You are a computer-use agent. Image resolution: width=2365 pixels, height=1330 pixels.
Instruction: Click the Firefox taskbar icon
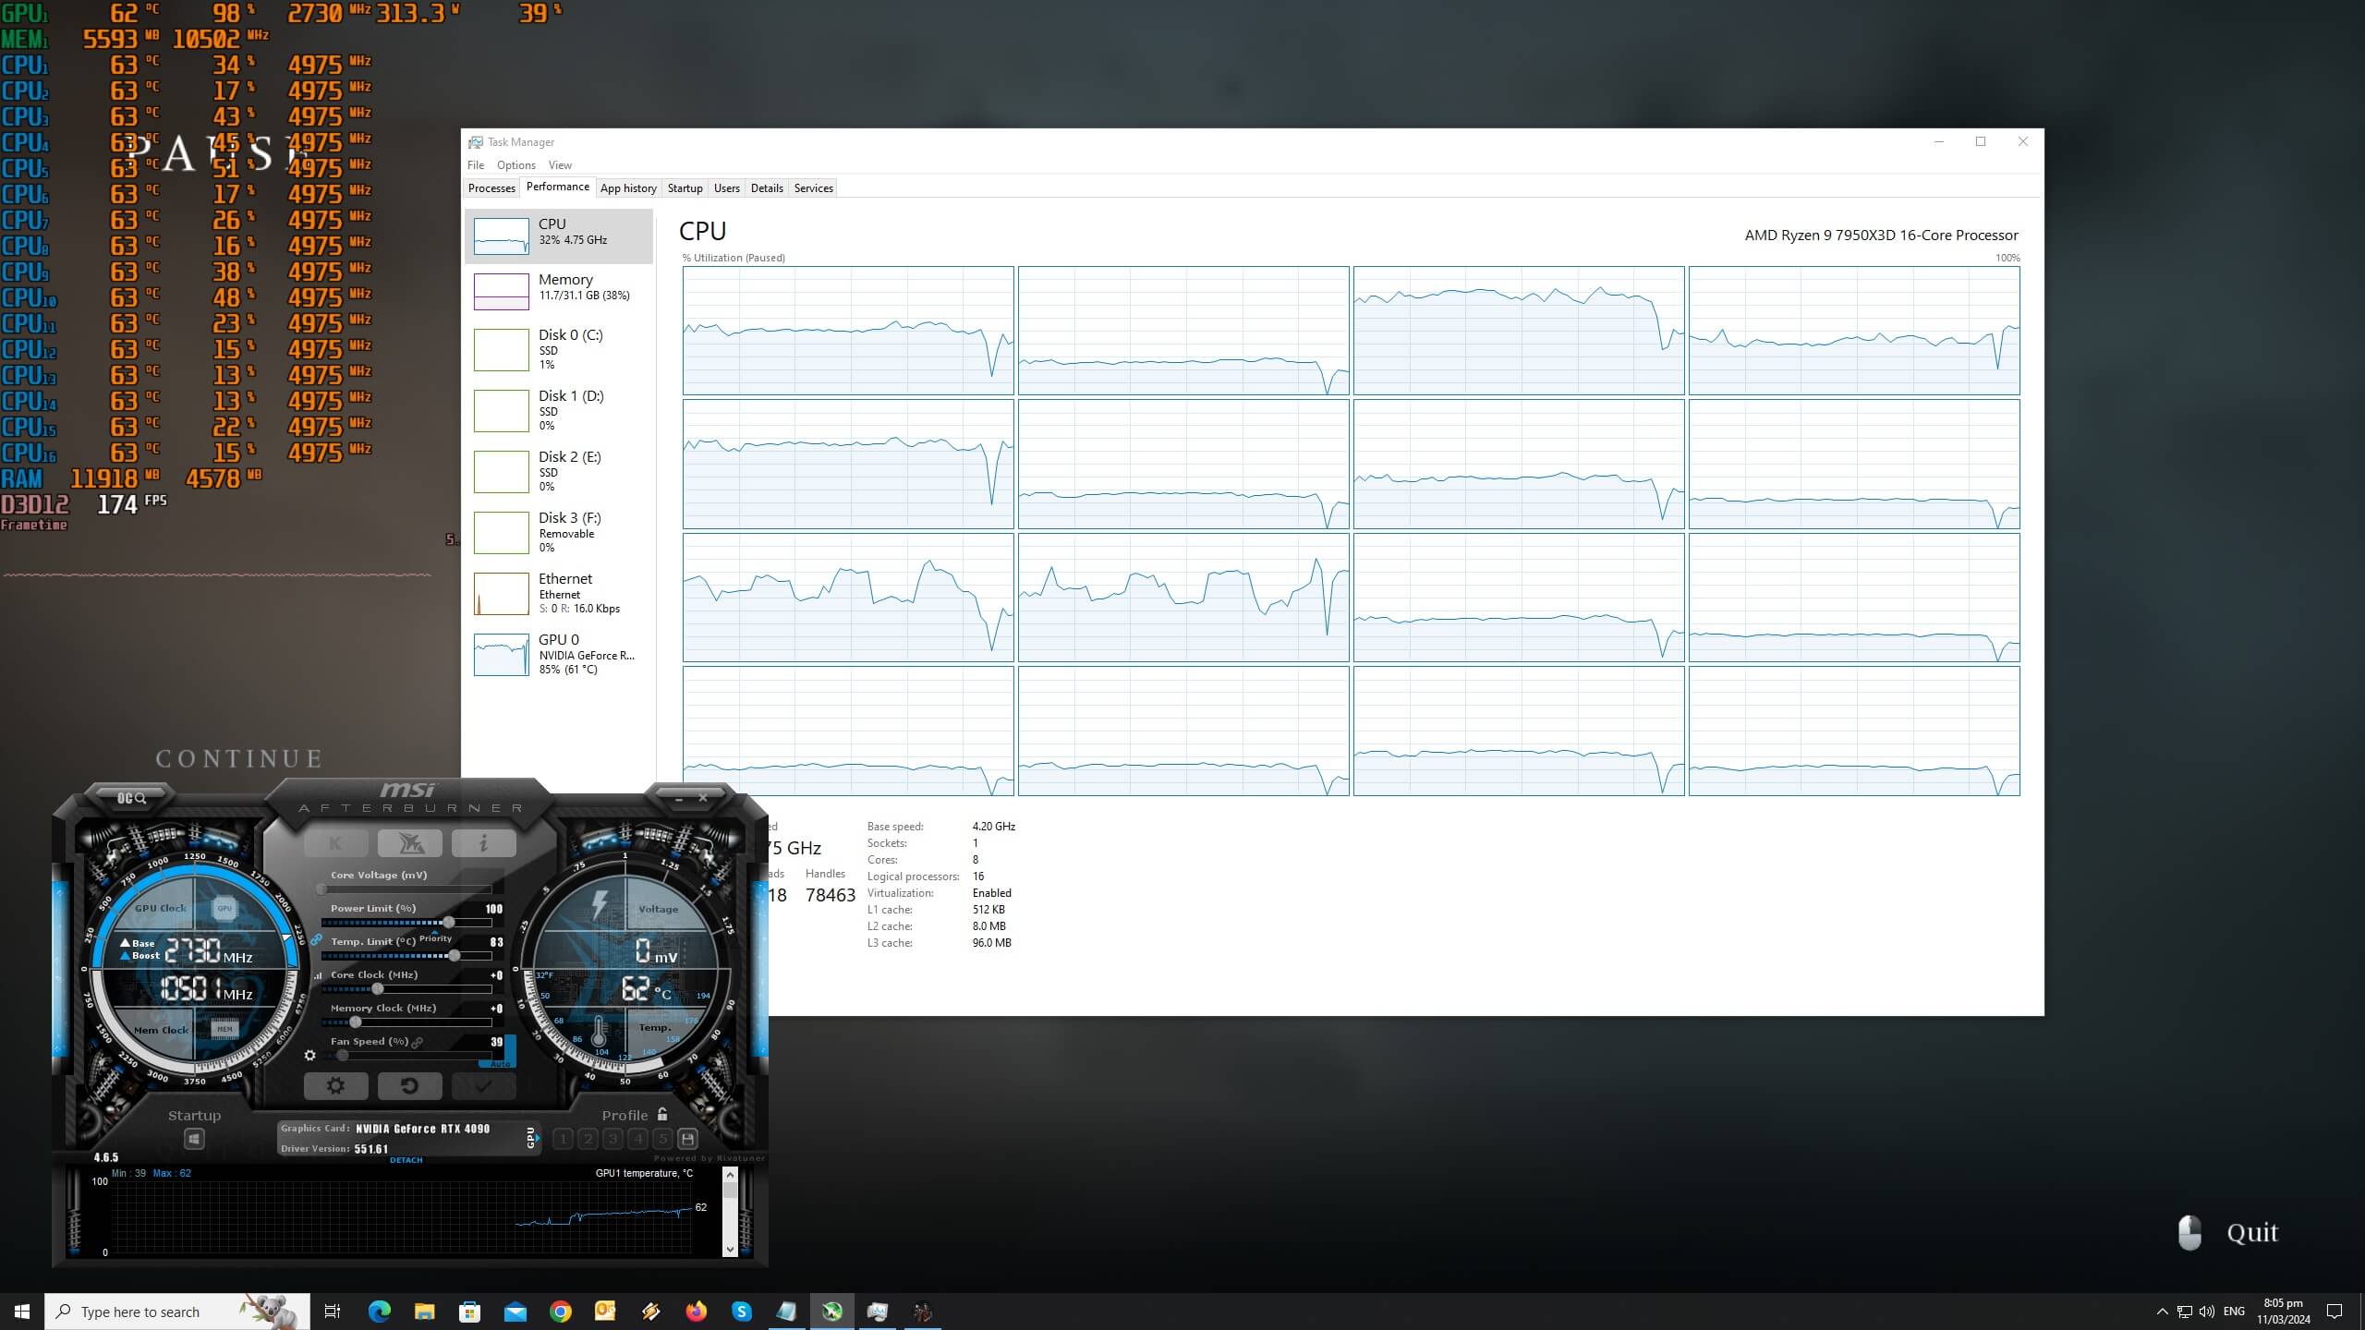pyautogui.click(x=696, y=1312)
